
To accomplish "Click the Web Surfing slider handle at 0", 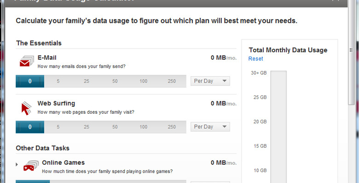I will (30, 127).
